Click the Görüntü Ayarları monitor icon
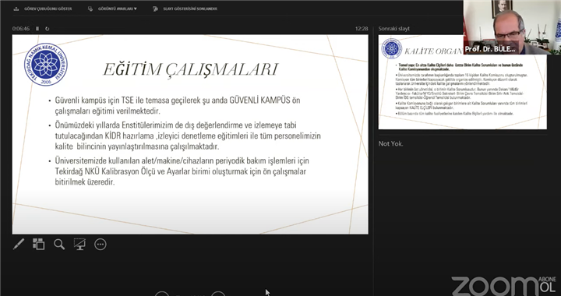Screen dimensions: 561x296 90,9
